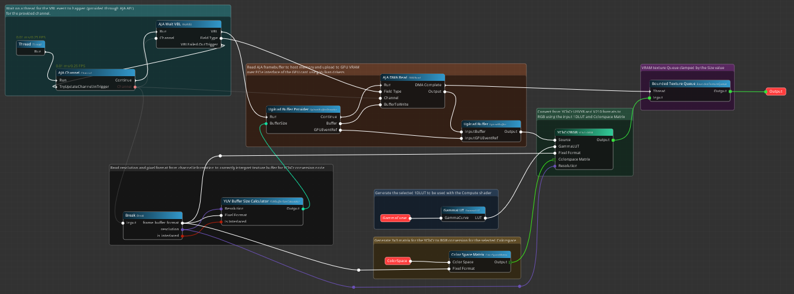
Task: Select the Upload Buffer node header
Action: pos(491,124)
